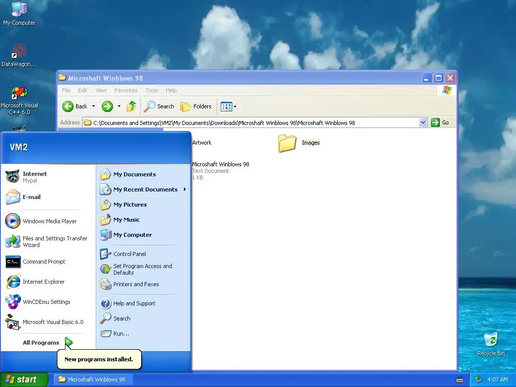This screenshot has height=387, width=516.
Task: Open My Documents in Start menu
Action: [x=144, y=174]
